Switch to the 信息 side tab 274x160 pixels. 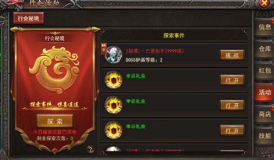(265, 27)
